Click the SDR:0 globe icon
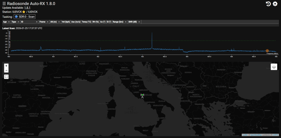 pyautogui.click(x=16, y=17)
